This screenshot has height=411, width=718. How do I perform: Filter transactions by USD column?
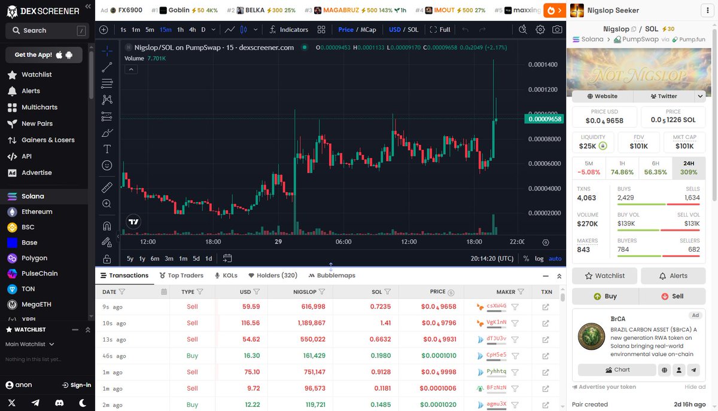(257, 292)
